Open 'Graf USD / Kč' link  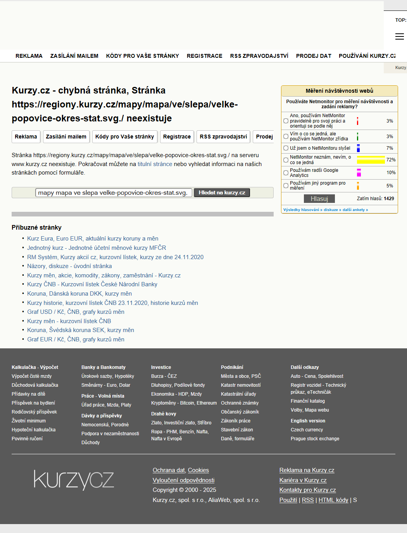(76, 312)
